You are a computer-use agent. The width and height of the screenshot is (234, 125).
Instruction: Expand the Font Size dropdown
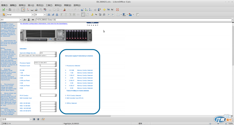pyautogui.click(x=45, y=14)
